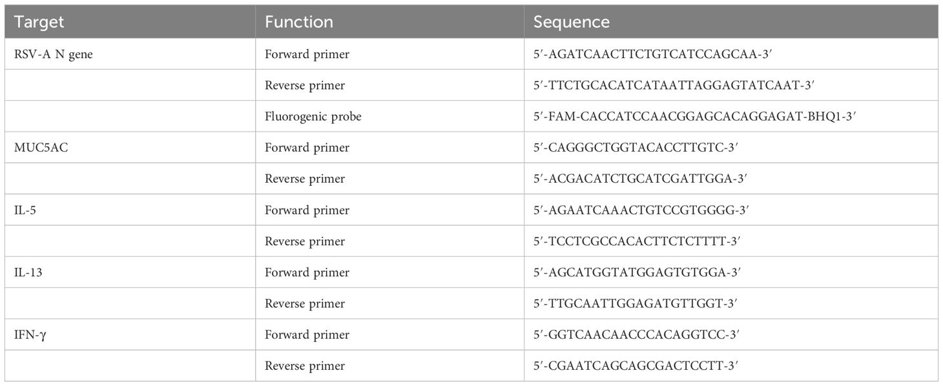Select IFN-γ reverse sequence CGAATCAGCAGCGACTCCTT
943x386 pixels.
(635, 366)
